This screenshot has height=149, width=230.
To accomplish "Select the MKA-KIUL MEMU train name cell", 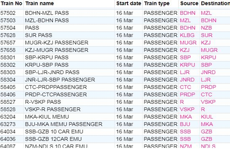I will pos(47,117).
